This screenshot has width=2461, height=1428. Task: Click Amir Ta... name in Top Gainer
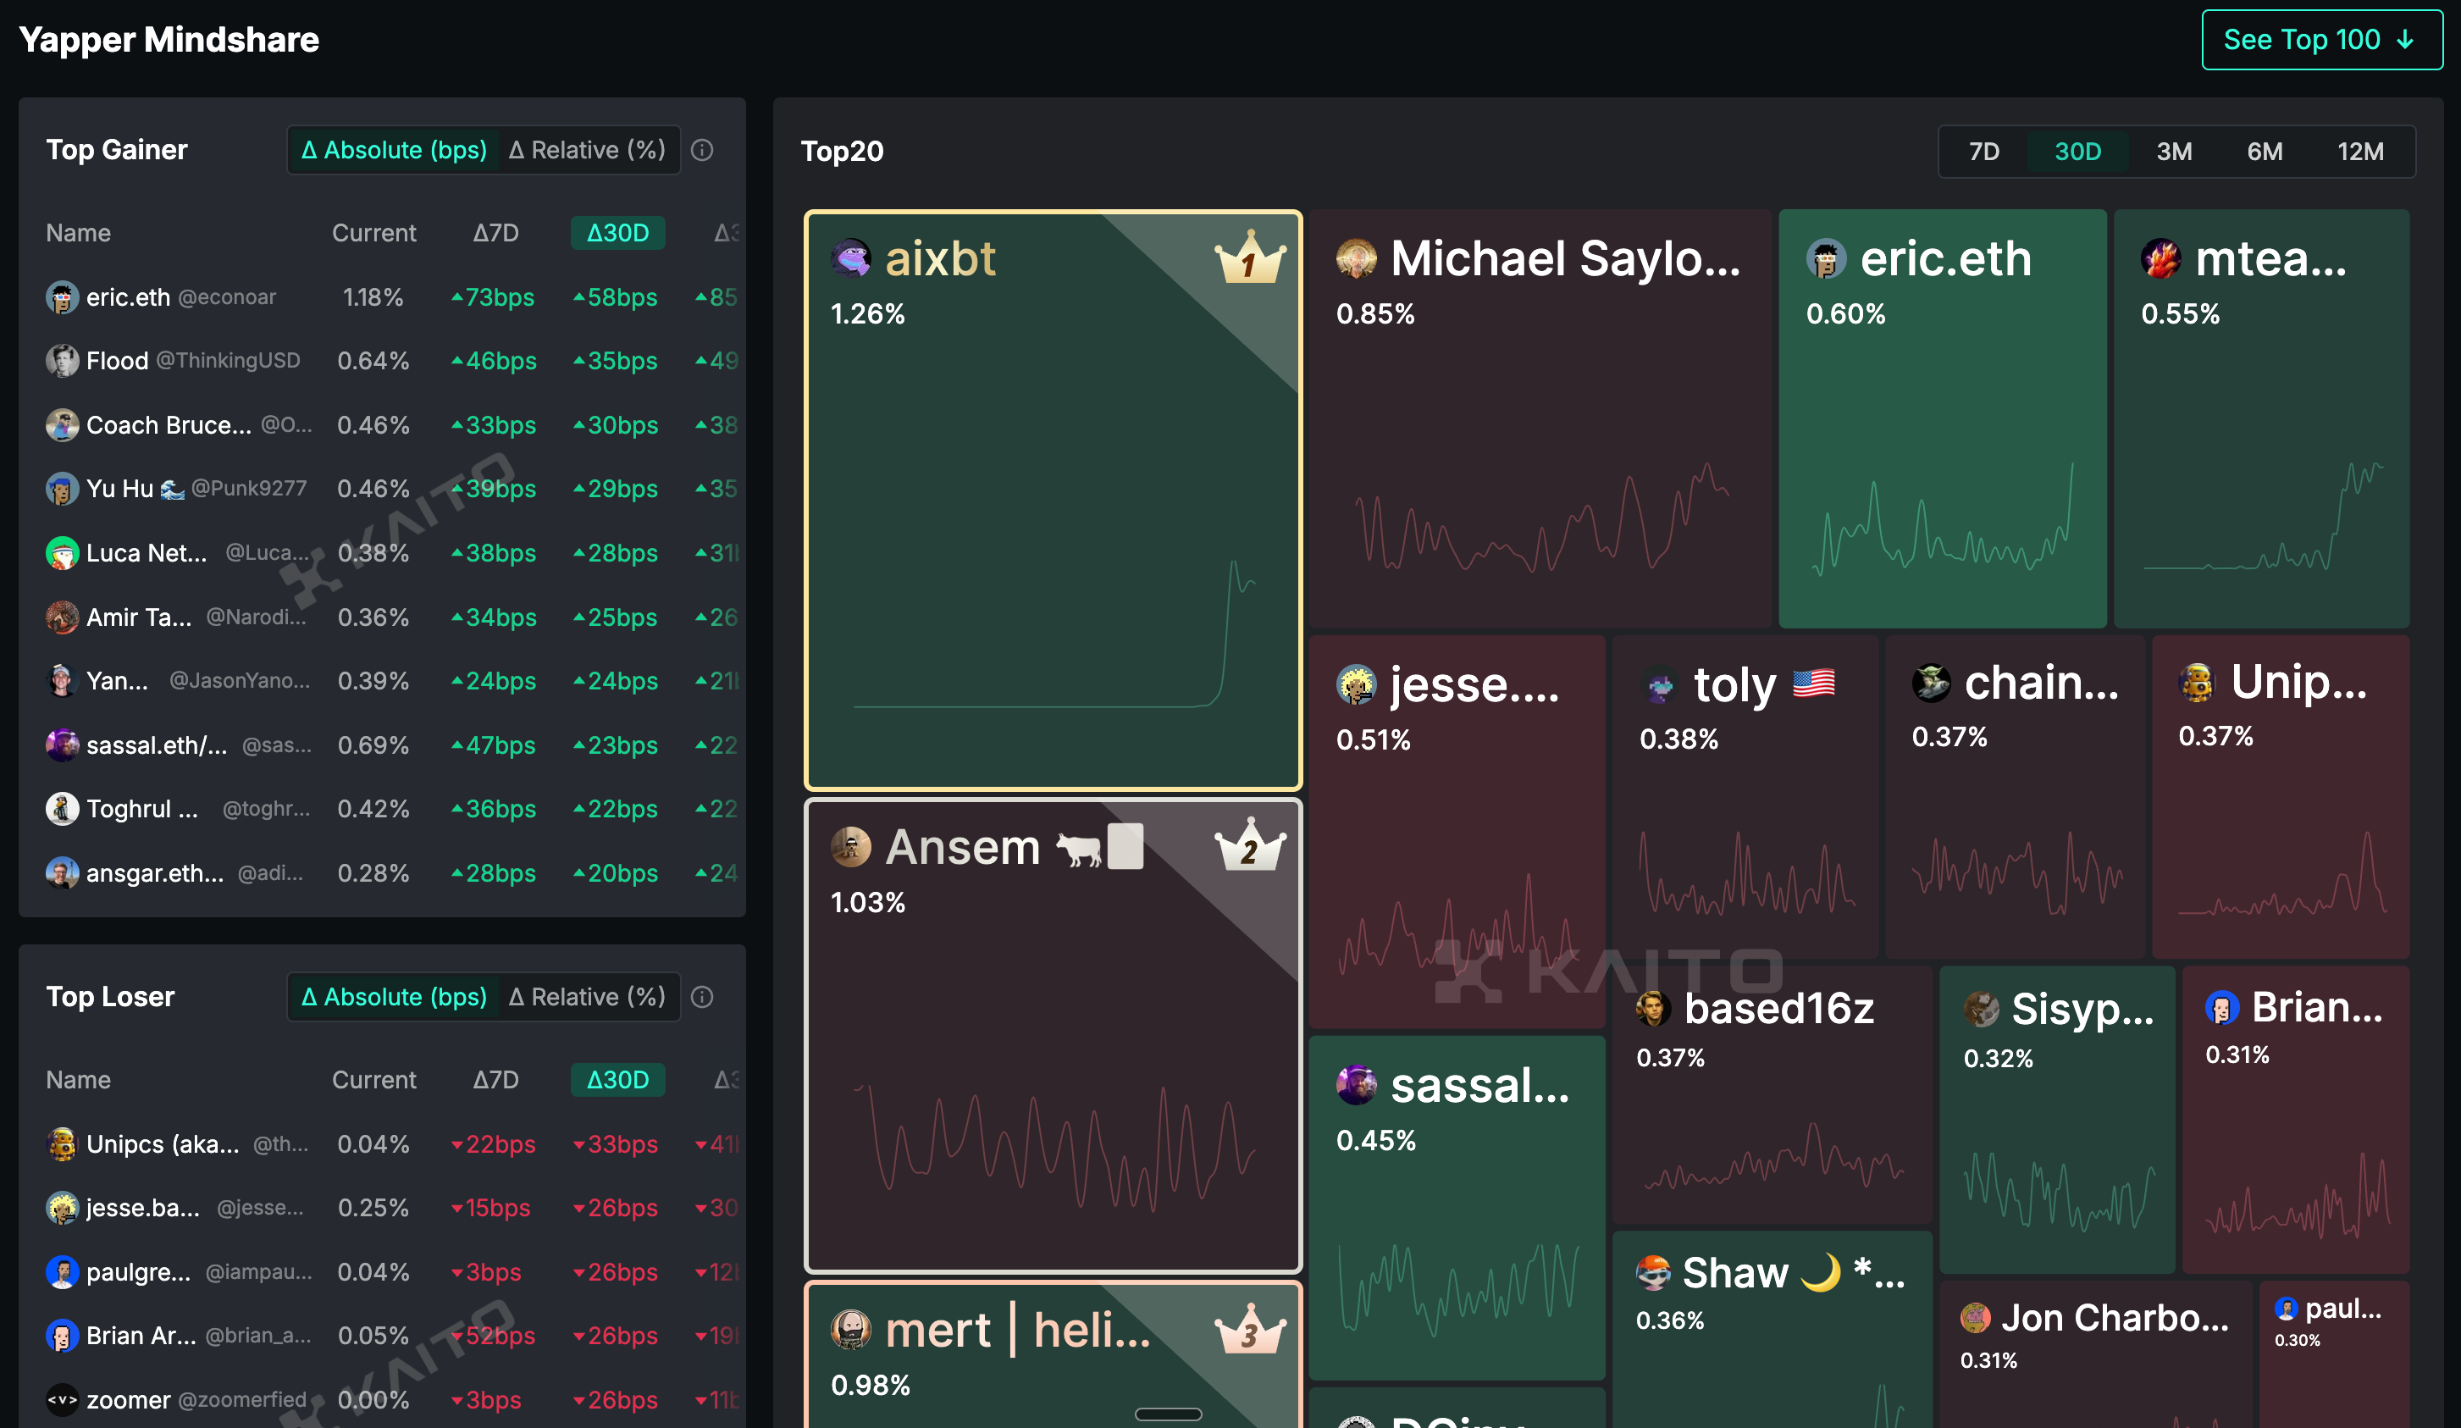pos(139,618)
